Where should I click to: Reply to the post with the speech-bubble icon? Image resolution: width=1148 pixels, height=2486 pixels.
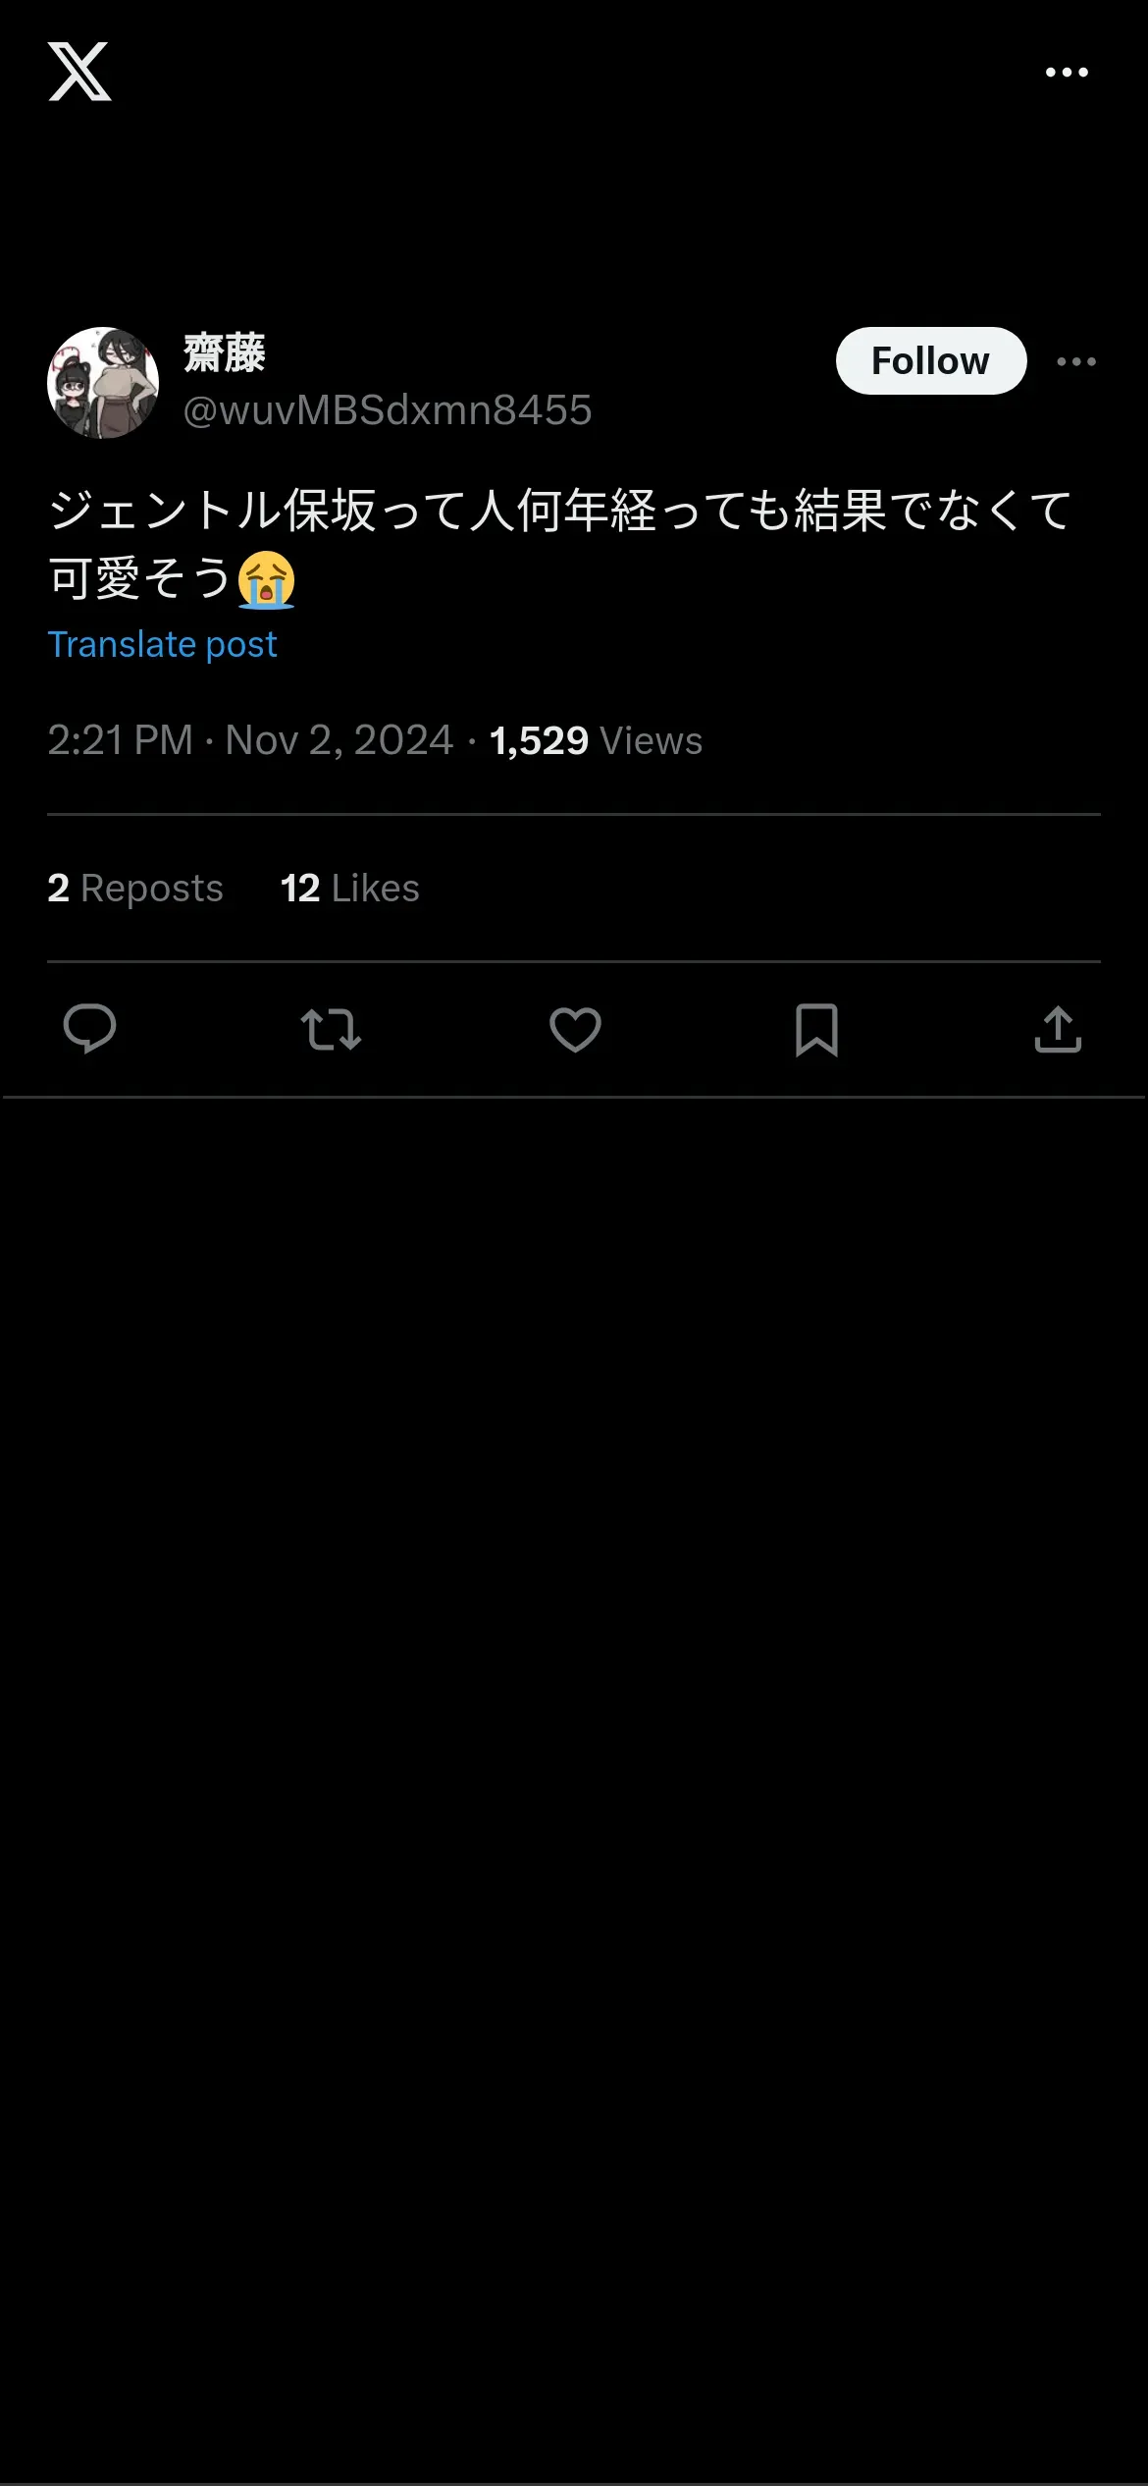coord(89,1029)
